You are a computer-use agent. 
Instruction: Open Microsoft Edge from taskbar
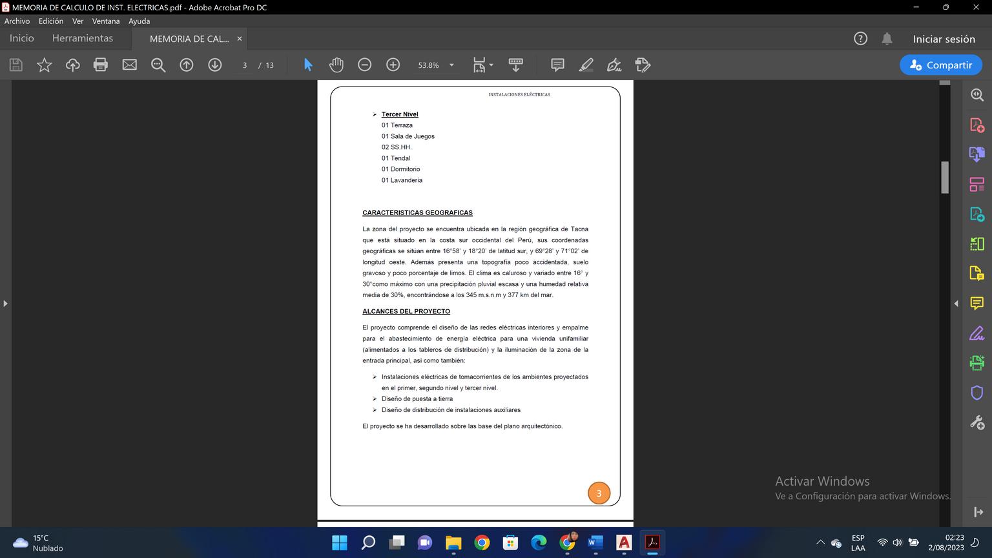[539, 542]
